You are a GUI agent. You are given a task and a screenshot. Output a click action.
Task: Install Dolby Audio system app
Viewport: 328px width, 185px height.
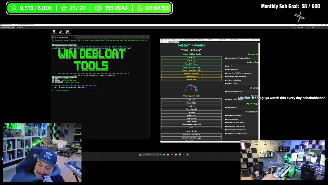191,100
